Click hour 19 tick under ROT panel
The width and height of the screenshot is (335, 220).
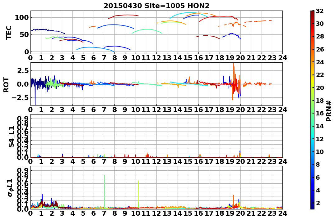(x=230, y=109)
